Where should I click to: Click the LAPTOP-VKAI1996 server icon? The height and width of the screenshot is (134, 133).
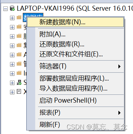point(12,9)
